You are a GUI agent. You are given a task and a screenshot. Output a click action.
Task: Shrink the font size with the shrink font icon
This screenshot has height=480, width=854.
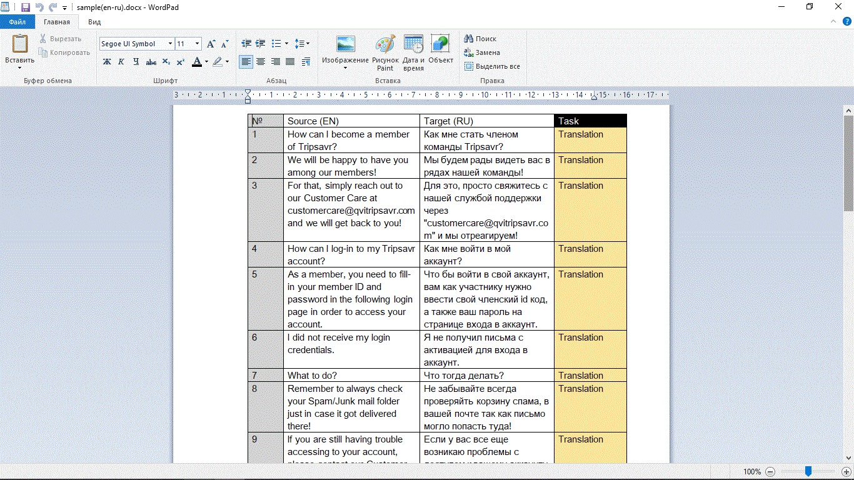click(x=224, y=44)
